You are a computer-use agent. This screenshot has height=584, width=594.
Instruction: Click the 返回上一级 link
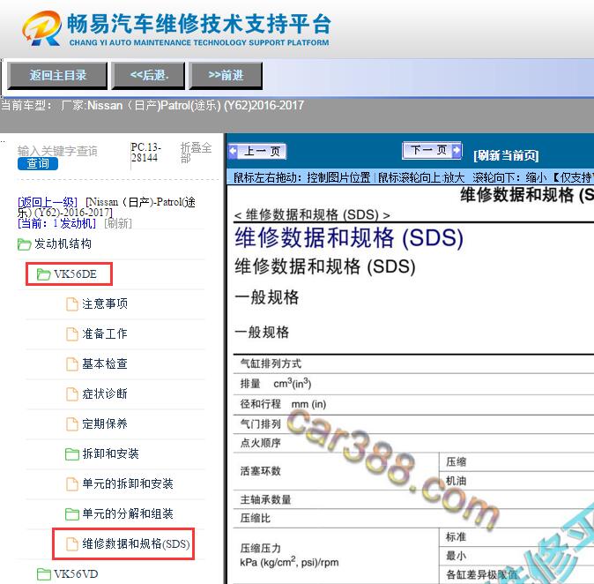point(48,202)
